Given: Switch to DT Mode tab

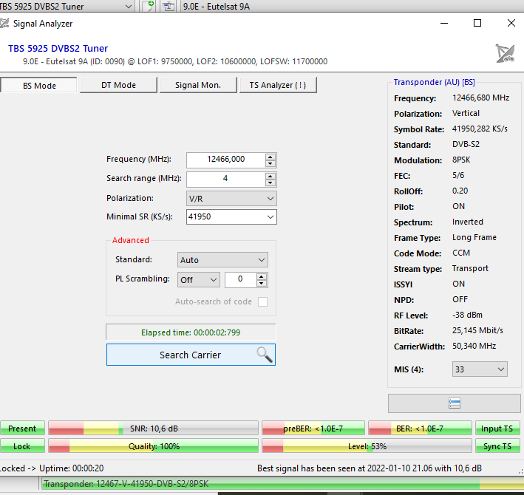Looking at the screenshot, I should click(x=118, y=85).
